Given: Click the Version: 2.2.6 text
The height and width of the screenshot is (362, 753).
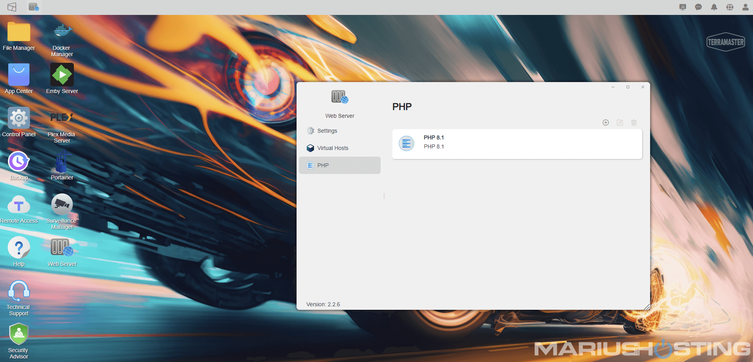Looking at the screenshot, I should tap(323, 304).
